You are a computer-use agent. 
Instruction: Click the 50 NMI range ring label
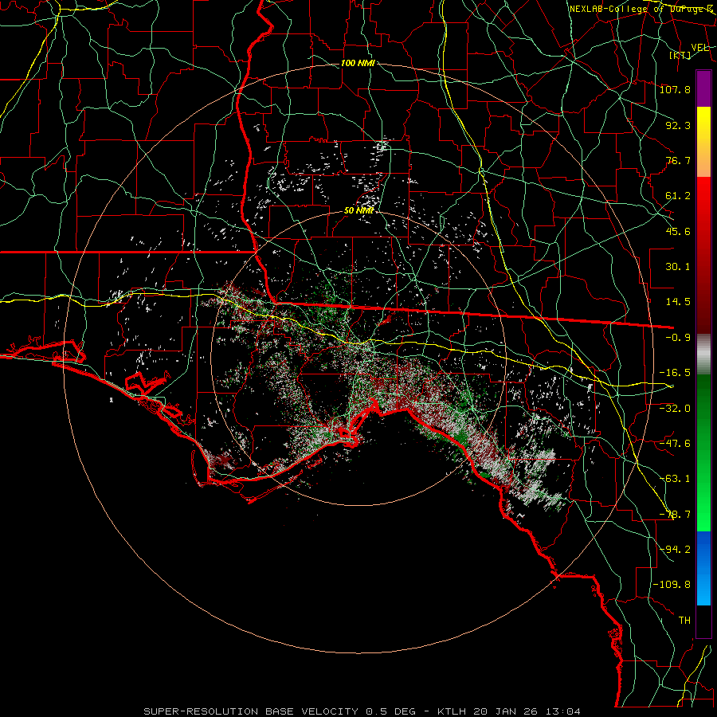pos(358,211)
